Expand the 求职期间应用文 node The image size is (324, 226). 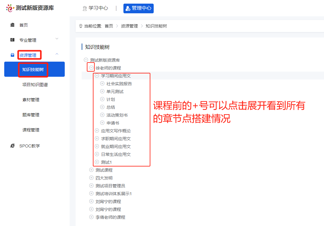(97, 138)
